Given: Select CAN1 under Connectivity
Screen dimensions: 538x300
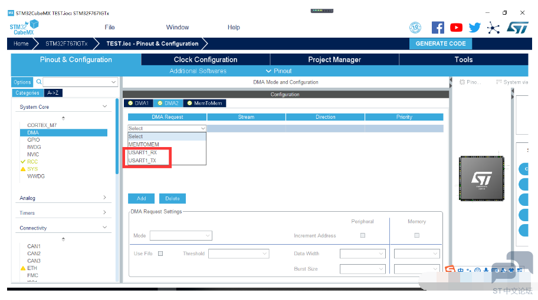Looking at the screenshot, I should click(x=34, y=246).
